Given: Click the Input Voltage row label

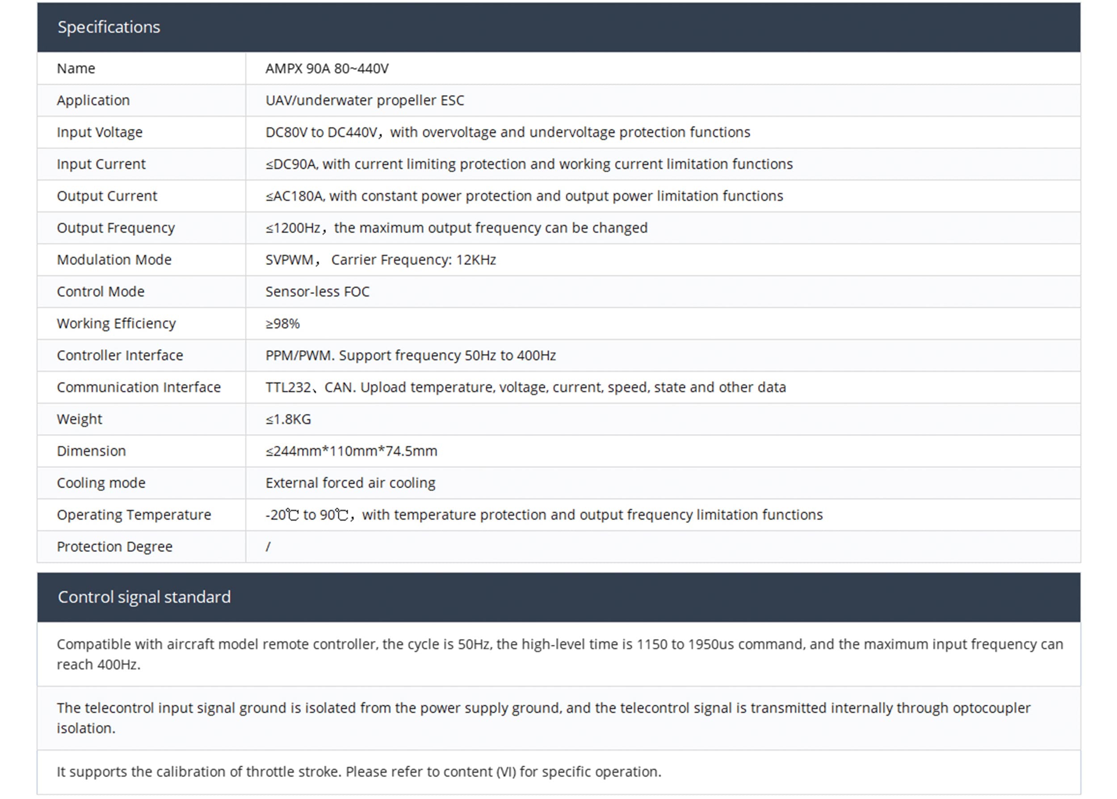Looking at the screenshot, I should 99,132.
